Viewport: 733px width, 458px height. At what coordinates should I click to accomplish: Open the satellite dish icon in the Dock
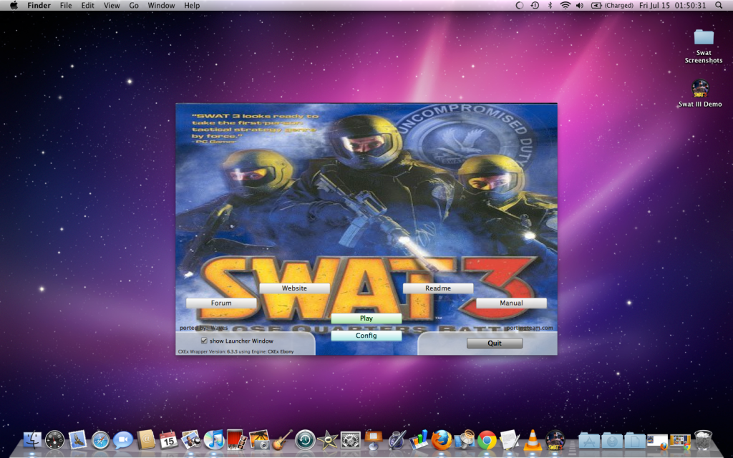point(465,440)
